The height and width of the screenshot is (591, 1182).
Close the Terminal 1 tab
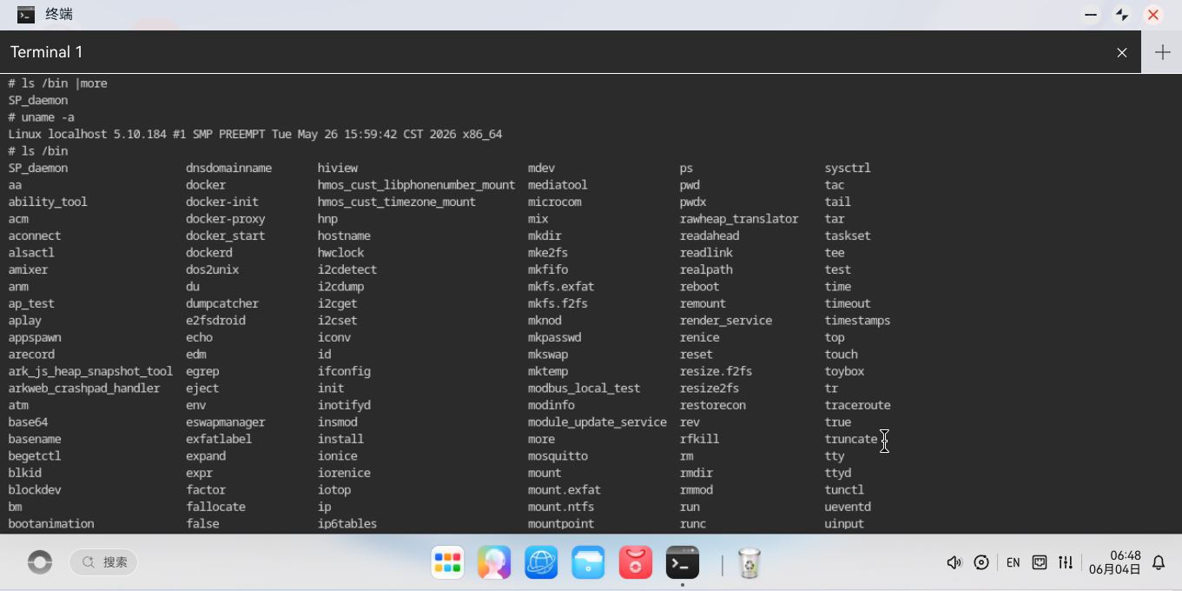coord(1122,53)
